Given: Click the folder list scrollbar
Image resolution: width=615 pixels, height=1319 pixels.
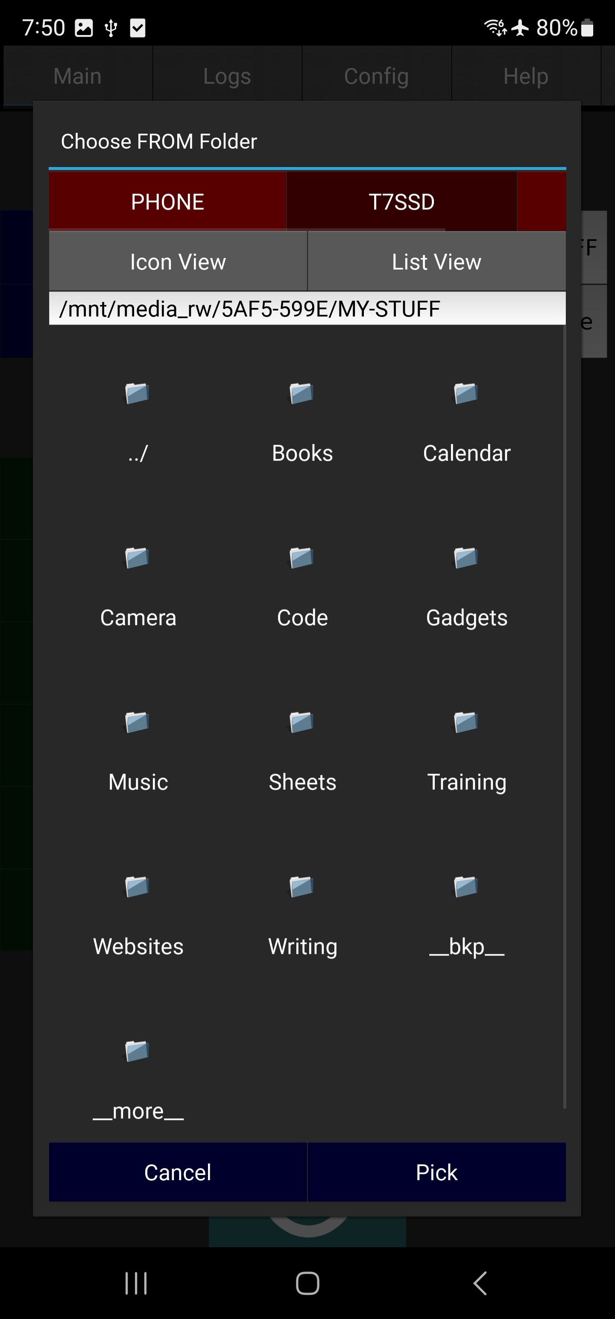Looking at the screenshot, I should [x=564, y=717].
